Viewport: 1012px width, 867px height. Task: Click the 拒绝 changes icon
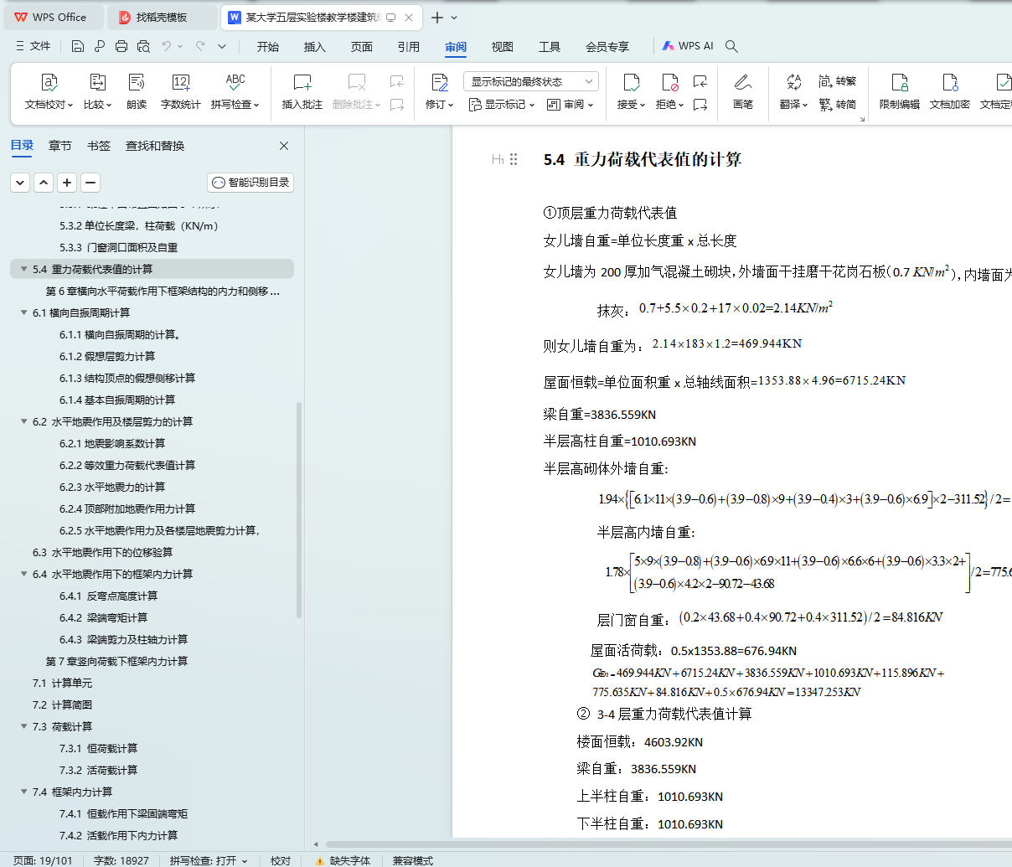[x=670, y=82]
